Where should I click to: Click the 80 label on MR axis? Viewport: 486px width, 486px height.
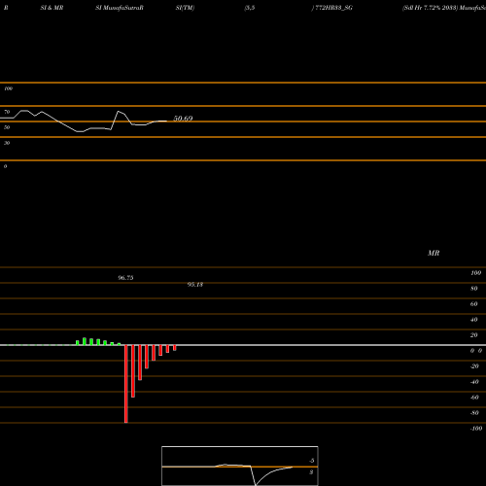click(474, 289)
